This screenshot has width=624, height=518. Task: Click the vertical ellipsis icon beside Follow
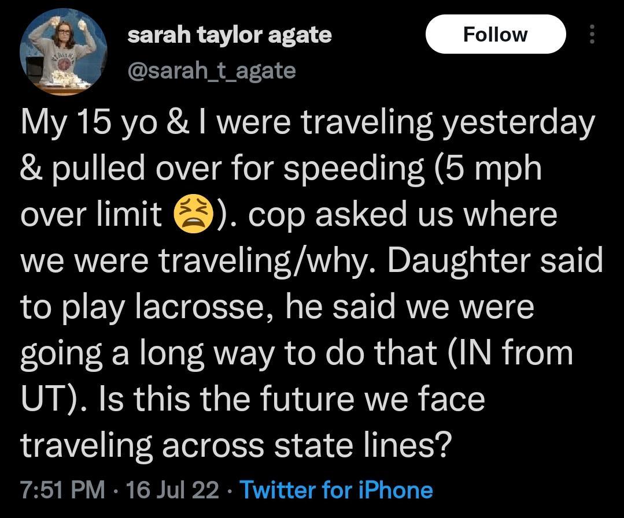[x=591, y=35]
